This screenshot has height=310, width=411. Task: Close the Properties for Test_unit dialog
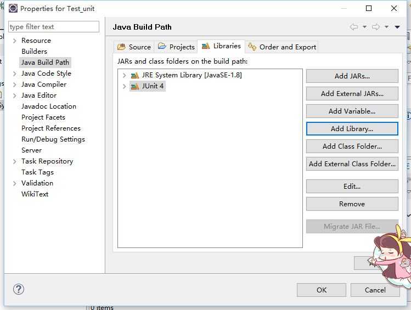point(393,8)
